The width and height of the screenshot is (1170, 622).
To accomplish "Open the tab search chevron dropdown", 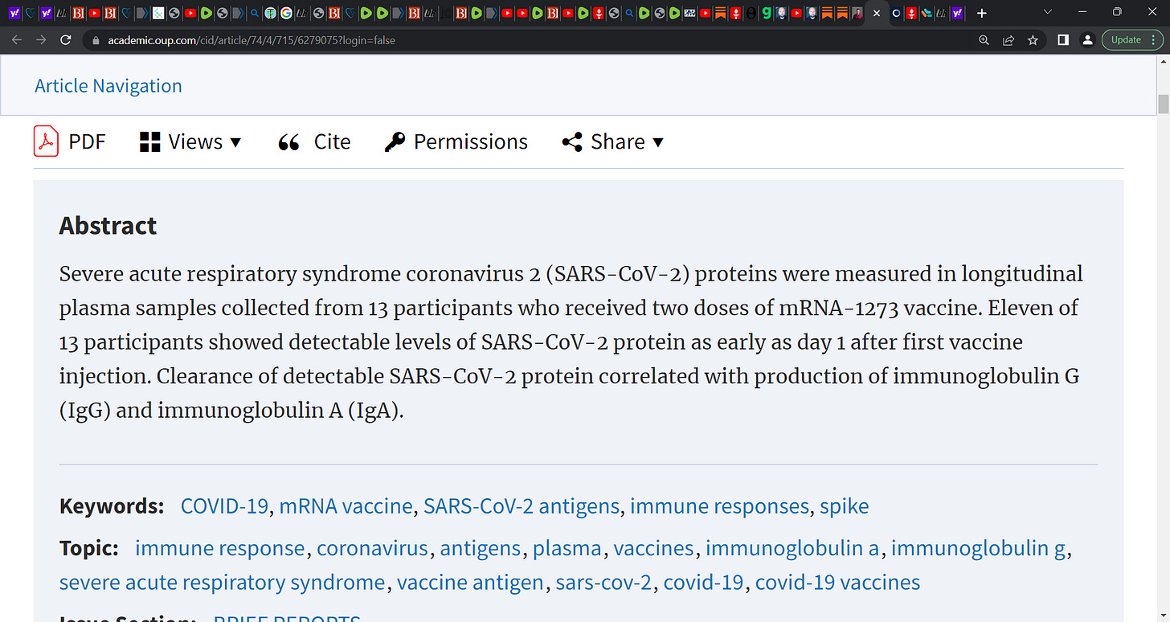I will tap(1047, 12).
